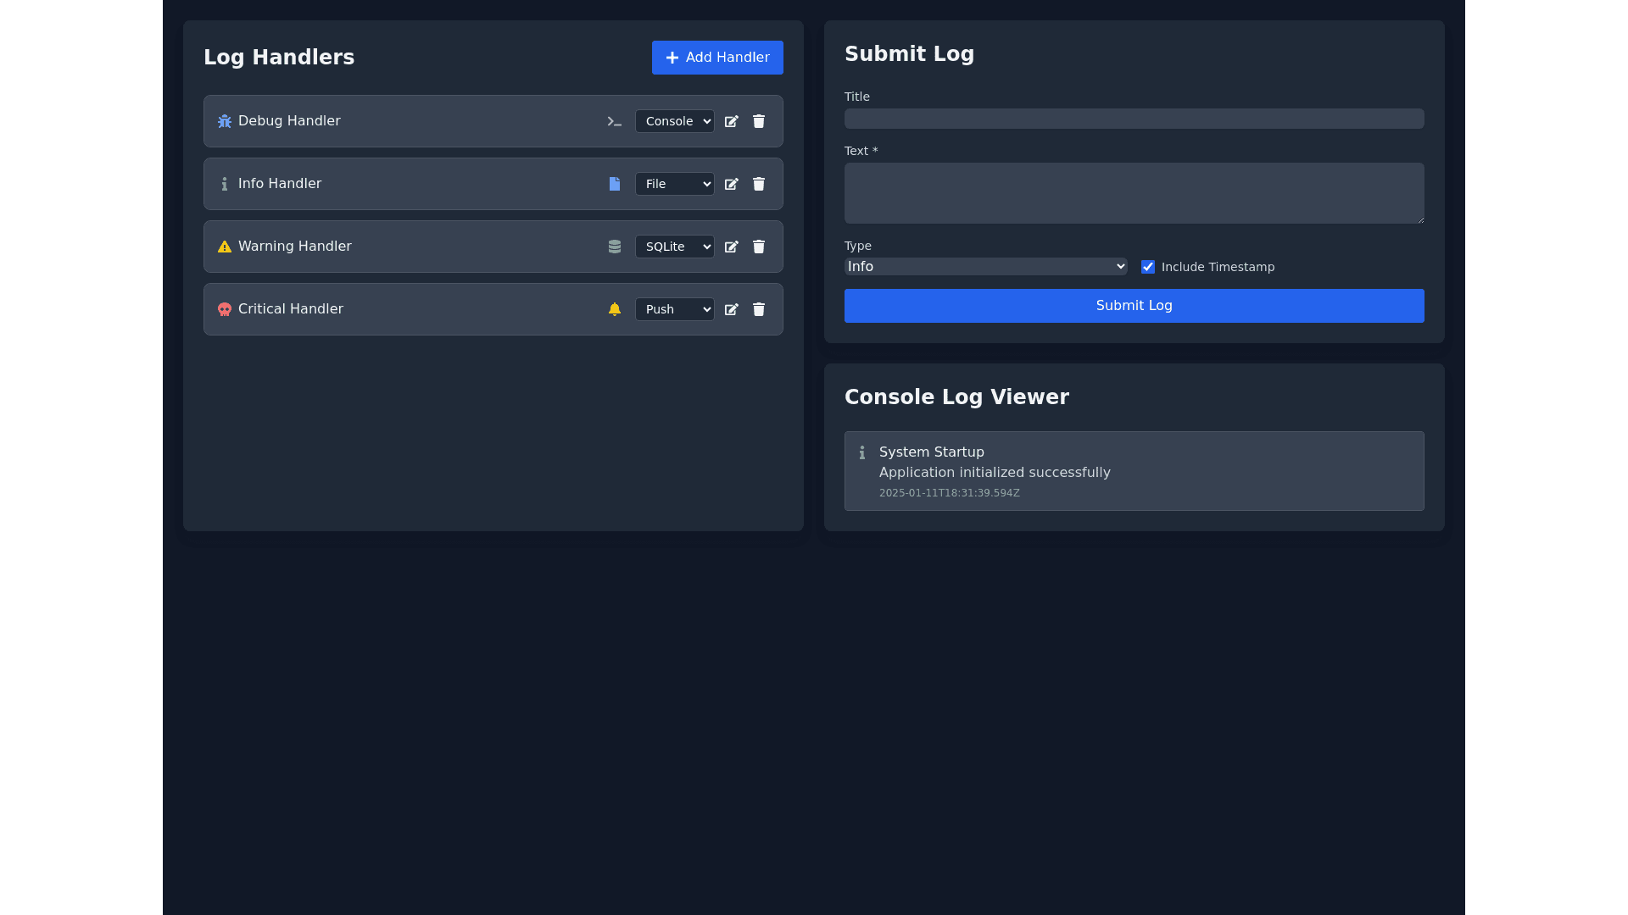Open the Console dropdown for Debug Handler
The width and height of the screenshot is (1628, 915).
pos(675,121)
